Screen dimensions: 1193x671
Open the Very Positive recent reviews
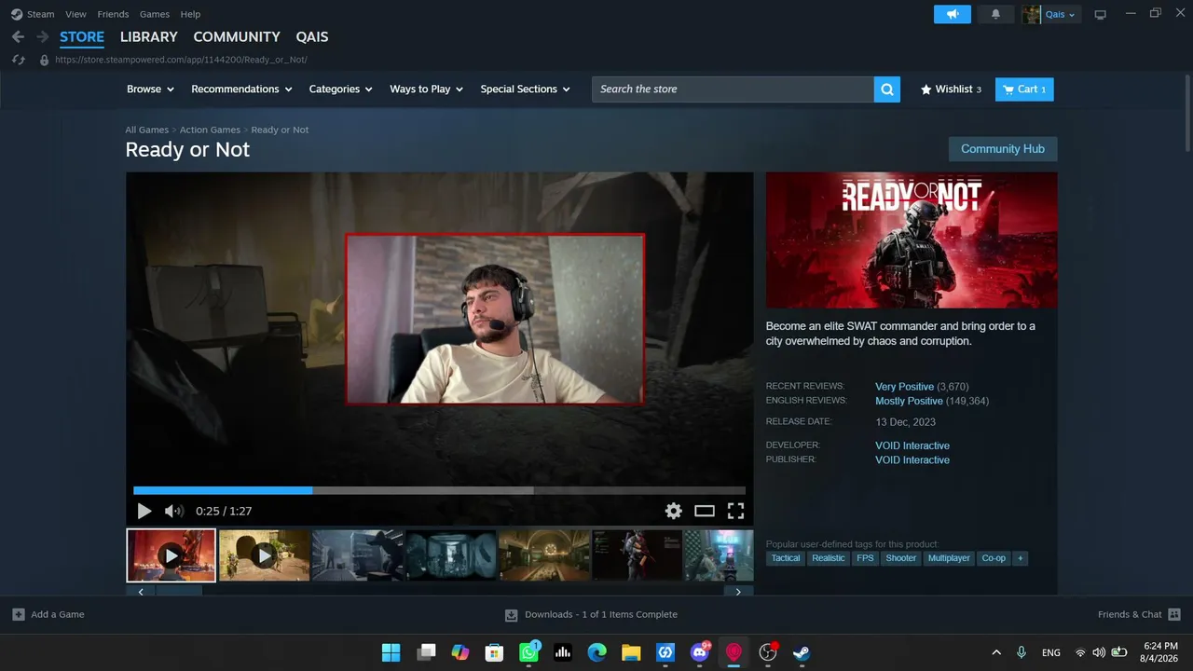tap(904, 387)
